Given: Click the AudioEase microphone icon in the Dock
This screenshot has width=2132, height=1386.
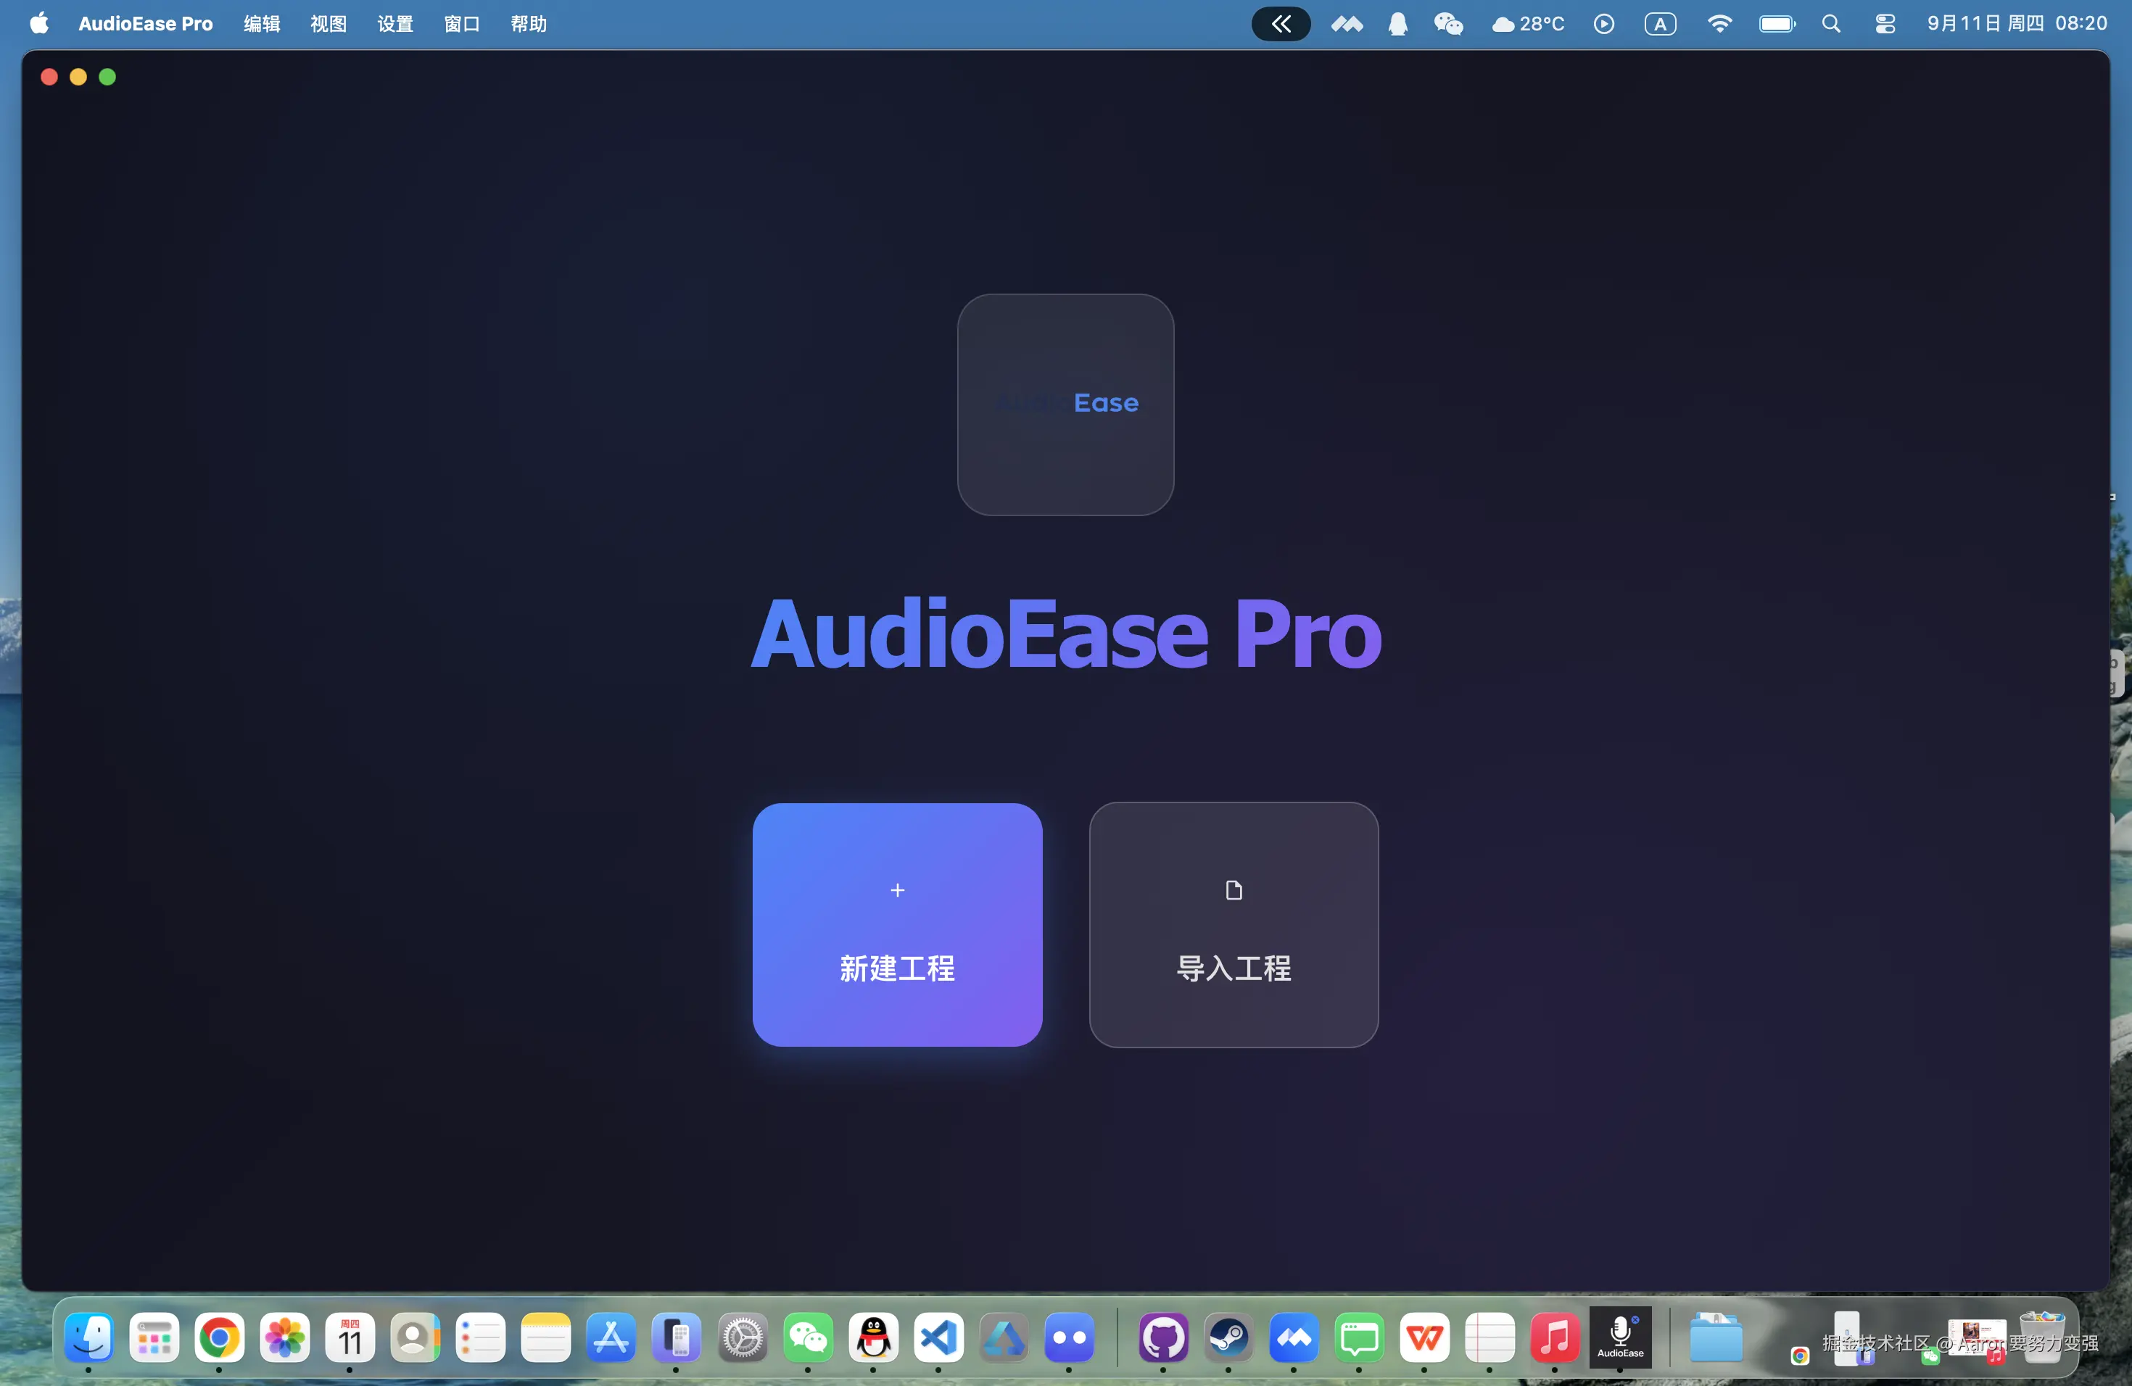Looking at the screenshot, I should tap(1621, 1336).
